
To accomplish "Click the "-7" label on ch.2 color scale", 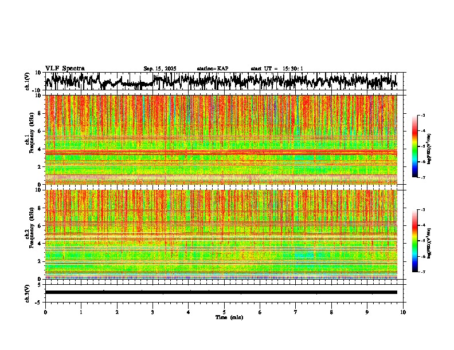I will tap(422, 272).
